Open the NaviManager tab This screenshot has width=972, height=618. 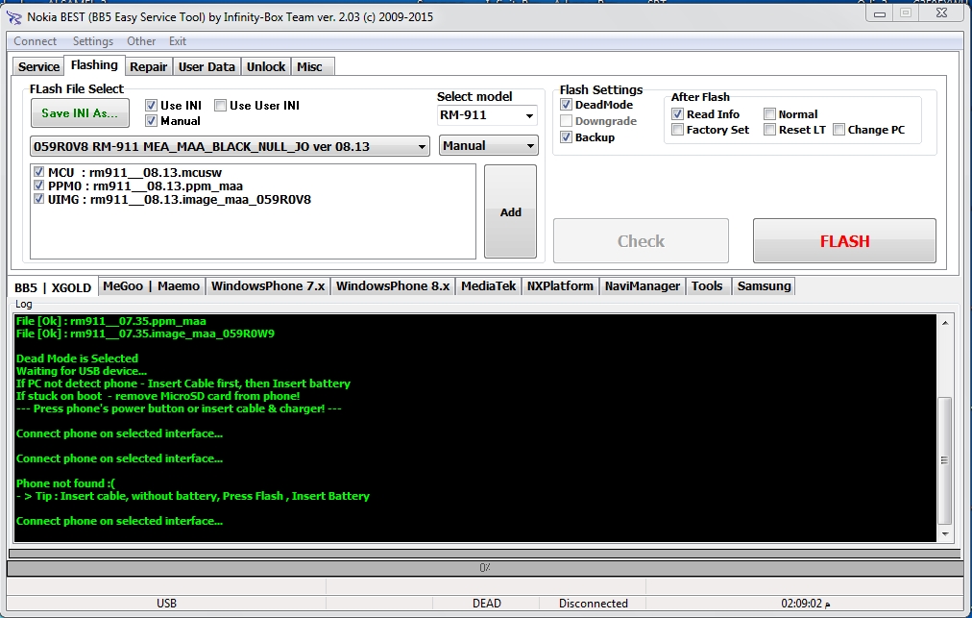tap(643, 286)
